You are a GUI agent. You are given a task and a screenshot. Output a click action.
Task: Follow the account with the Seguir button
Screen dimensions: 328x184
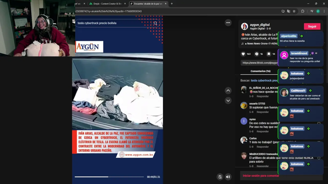point(312,26)
